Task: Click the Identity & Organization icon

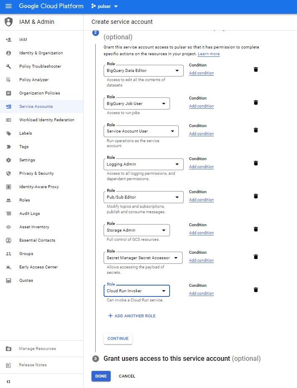Action: pos(9,53)
